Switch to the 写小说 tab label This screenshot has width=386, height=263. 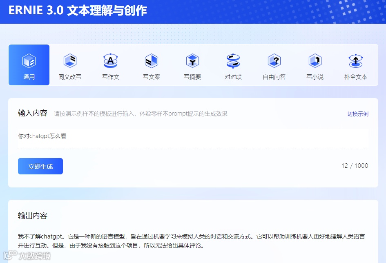(x=315, y=77)
